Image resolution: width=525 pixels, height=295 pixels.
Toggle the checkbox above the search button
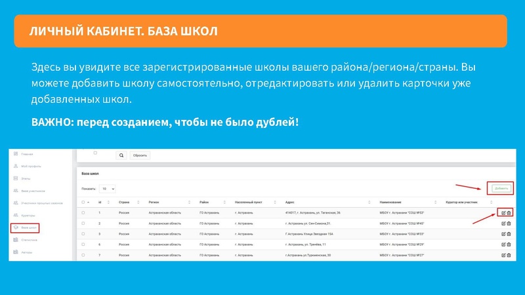tap(95, 153)
